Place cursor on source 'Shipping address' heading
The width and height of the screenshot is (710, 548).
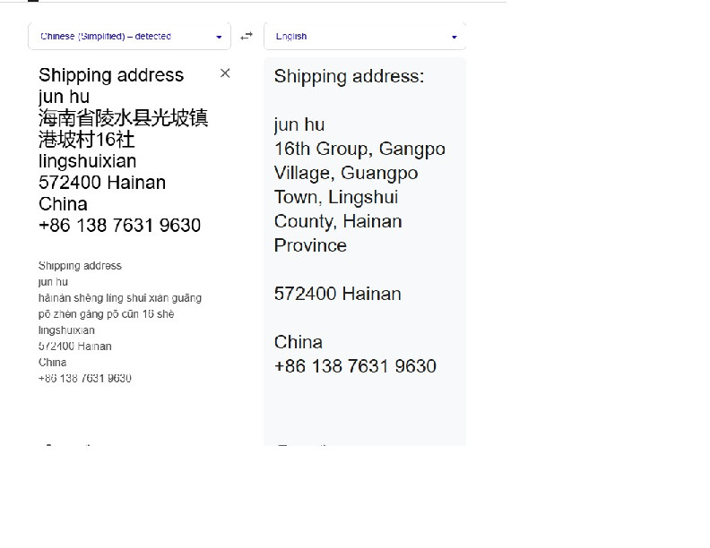110,75
